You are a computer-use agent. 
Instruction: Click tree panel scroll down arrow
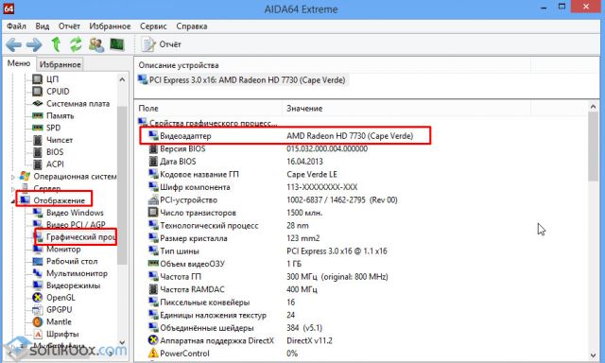coord(122,342)
